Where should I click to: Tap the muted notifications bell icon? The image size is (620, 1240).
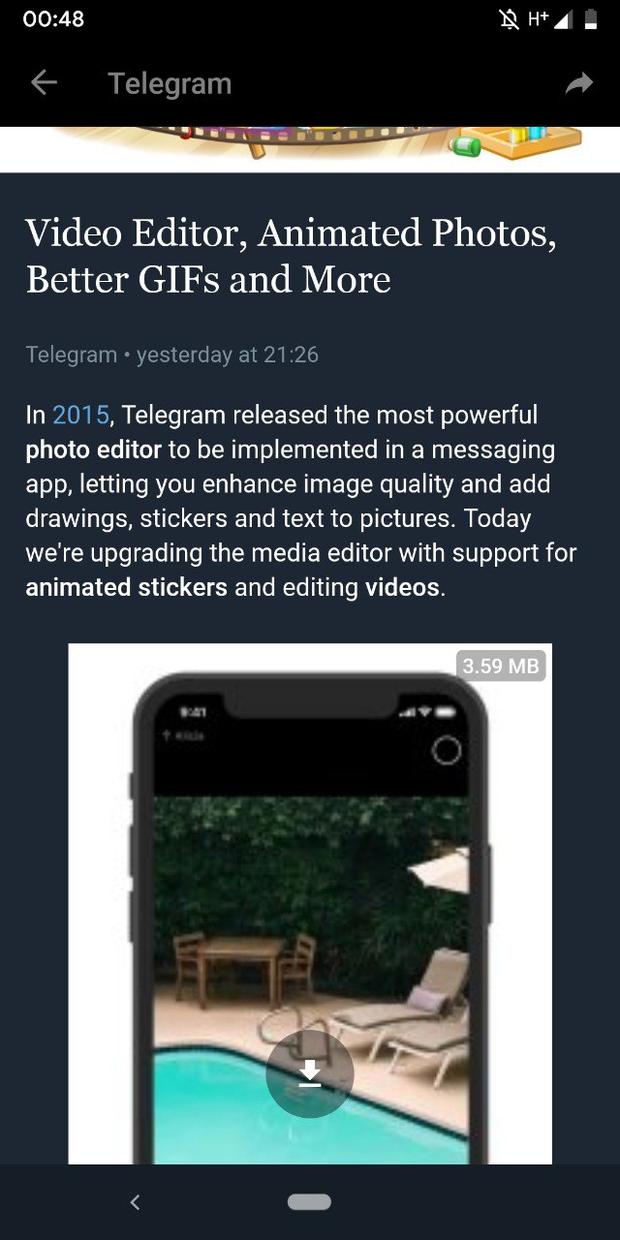[x=509, y=19]
